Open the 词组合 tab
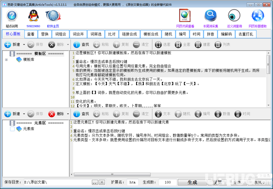 click(61, 34)
